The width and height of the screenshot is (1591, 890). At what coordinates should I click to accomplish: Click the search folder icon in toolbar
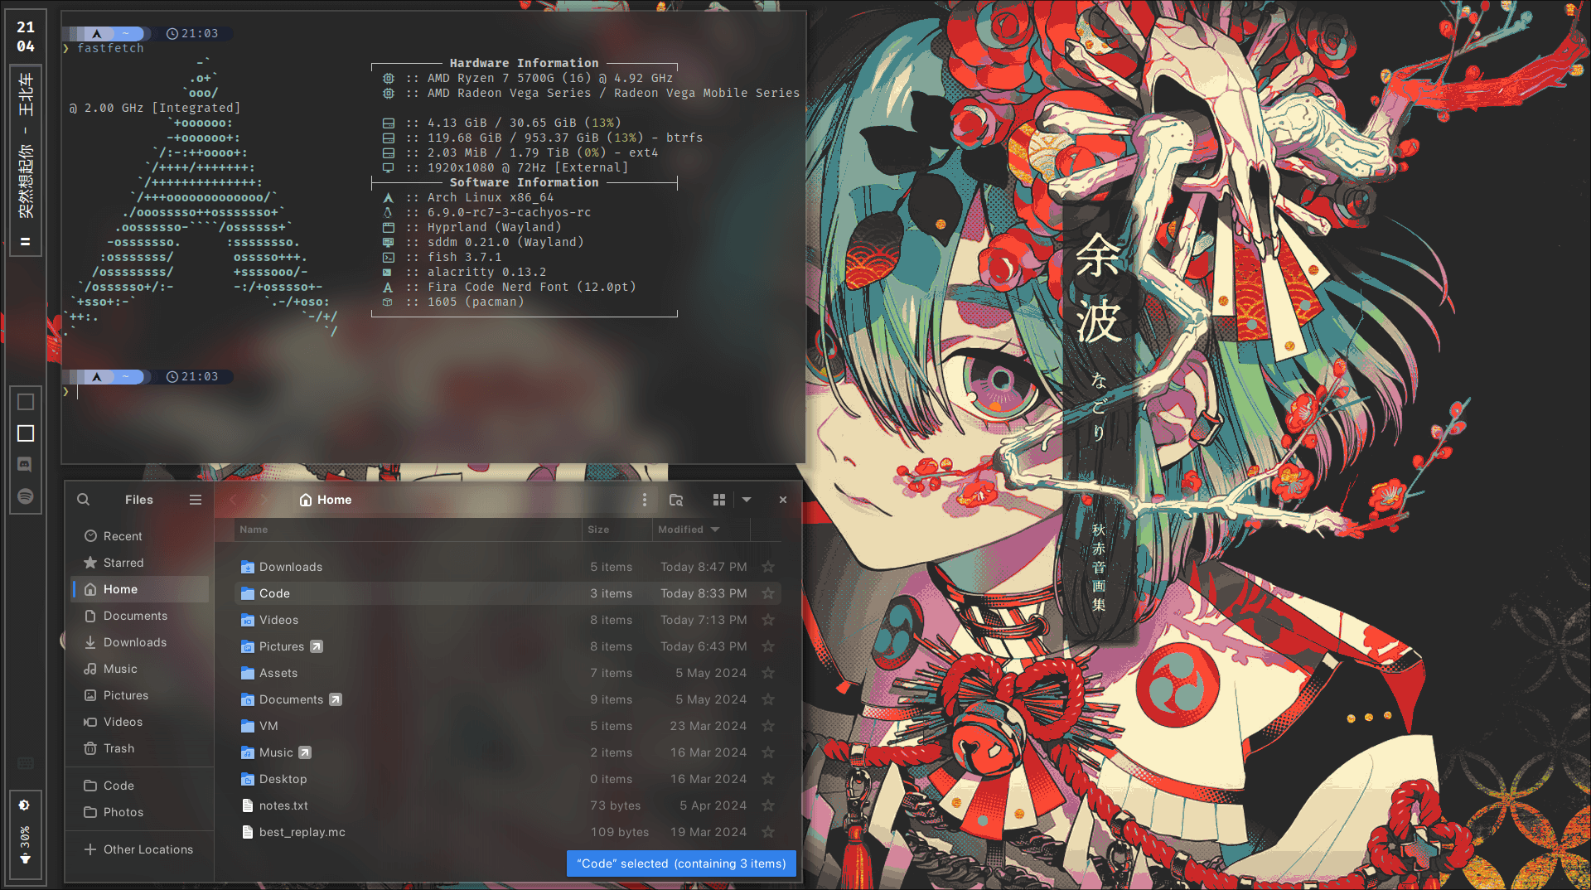click(x=676, y=500)
